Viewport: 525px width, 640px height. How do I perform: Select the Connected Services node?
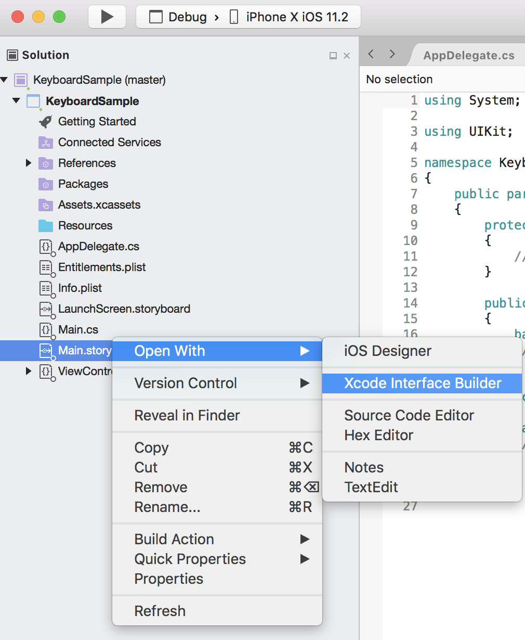(x=110, y=142)
